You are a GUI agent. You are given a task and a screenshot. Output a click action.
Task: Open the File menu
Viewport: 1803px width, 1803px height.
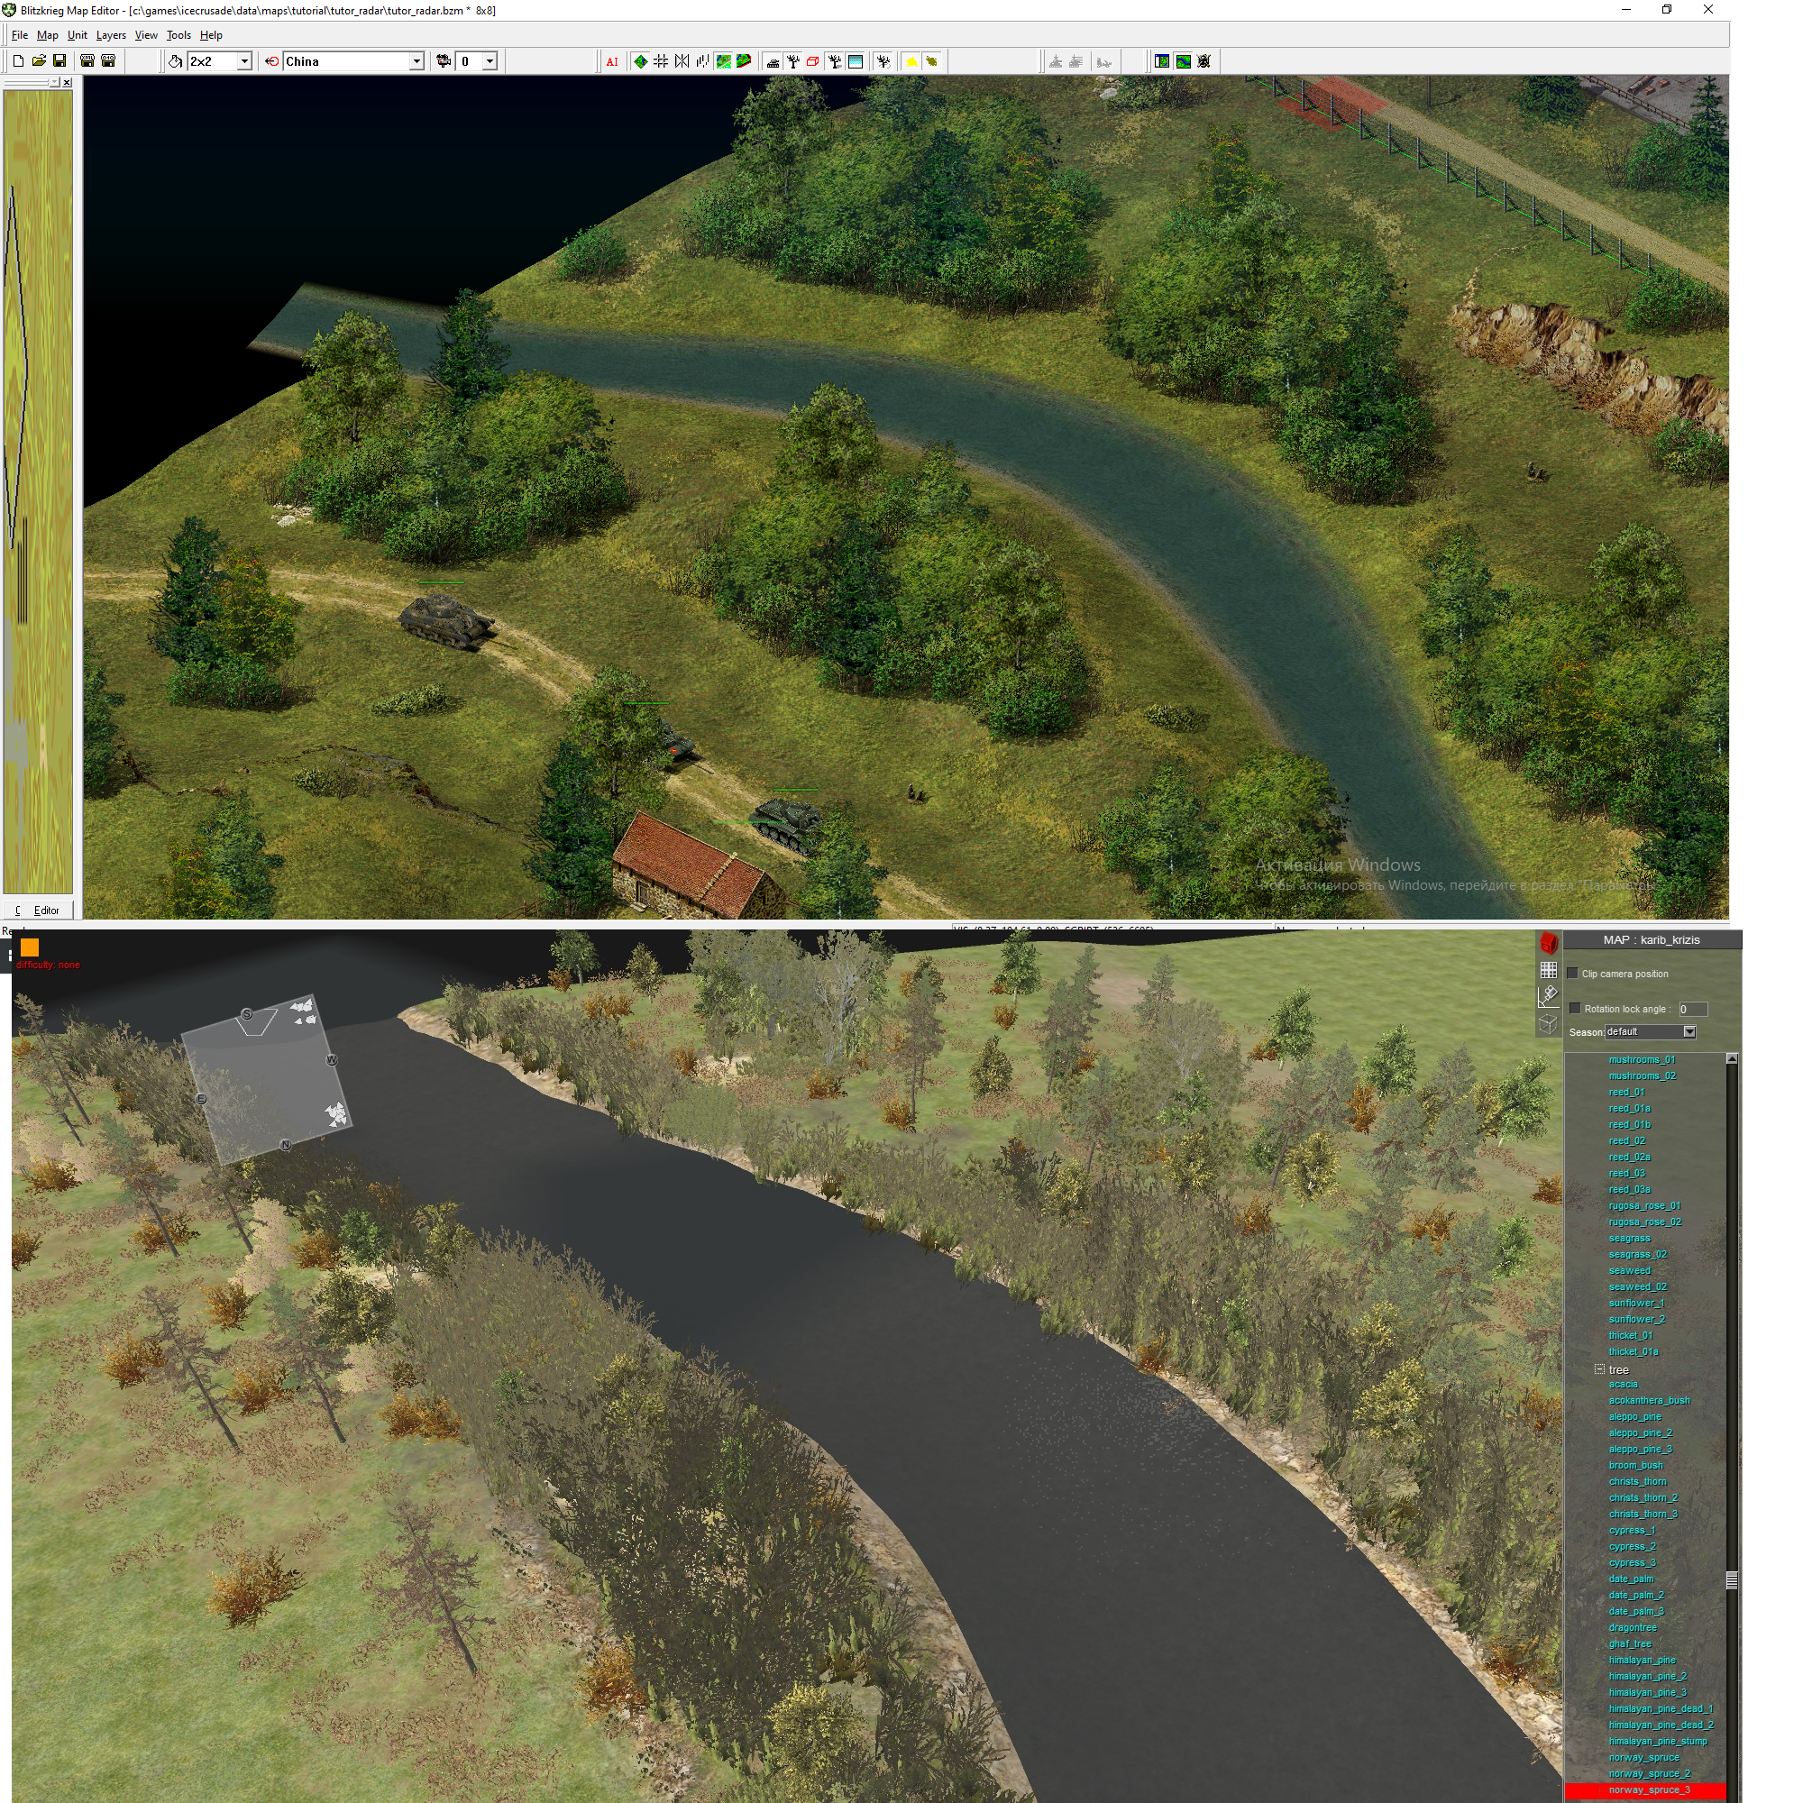click(20, 35)
